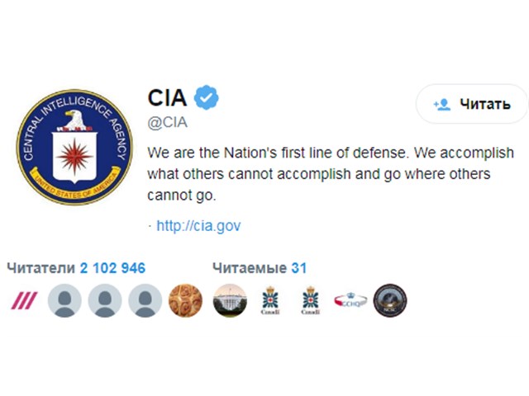Click the profile bio text

click(x=331, y=174)
